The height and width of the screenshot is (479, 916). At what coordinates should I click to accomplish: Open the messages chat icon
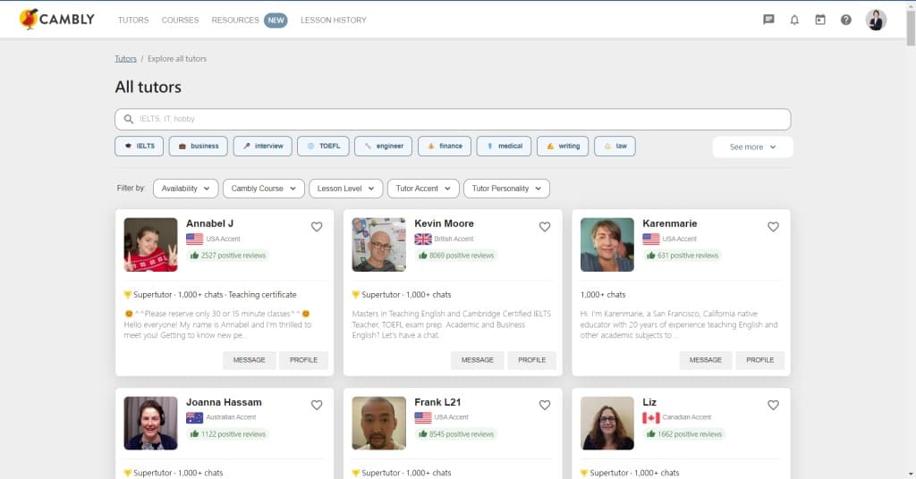click(768, 20)
